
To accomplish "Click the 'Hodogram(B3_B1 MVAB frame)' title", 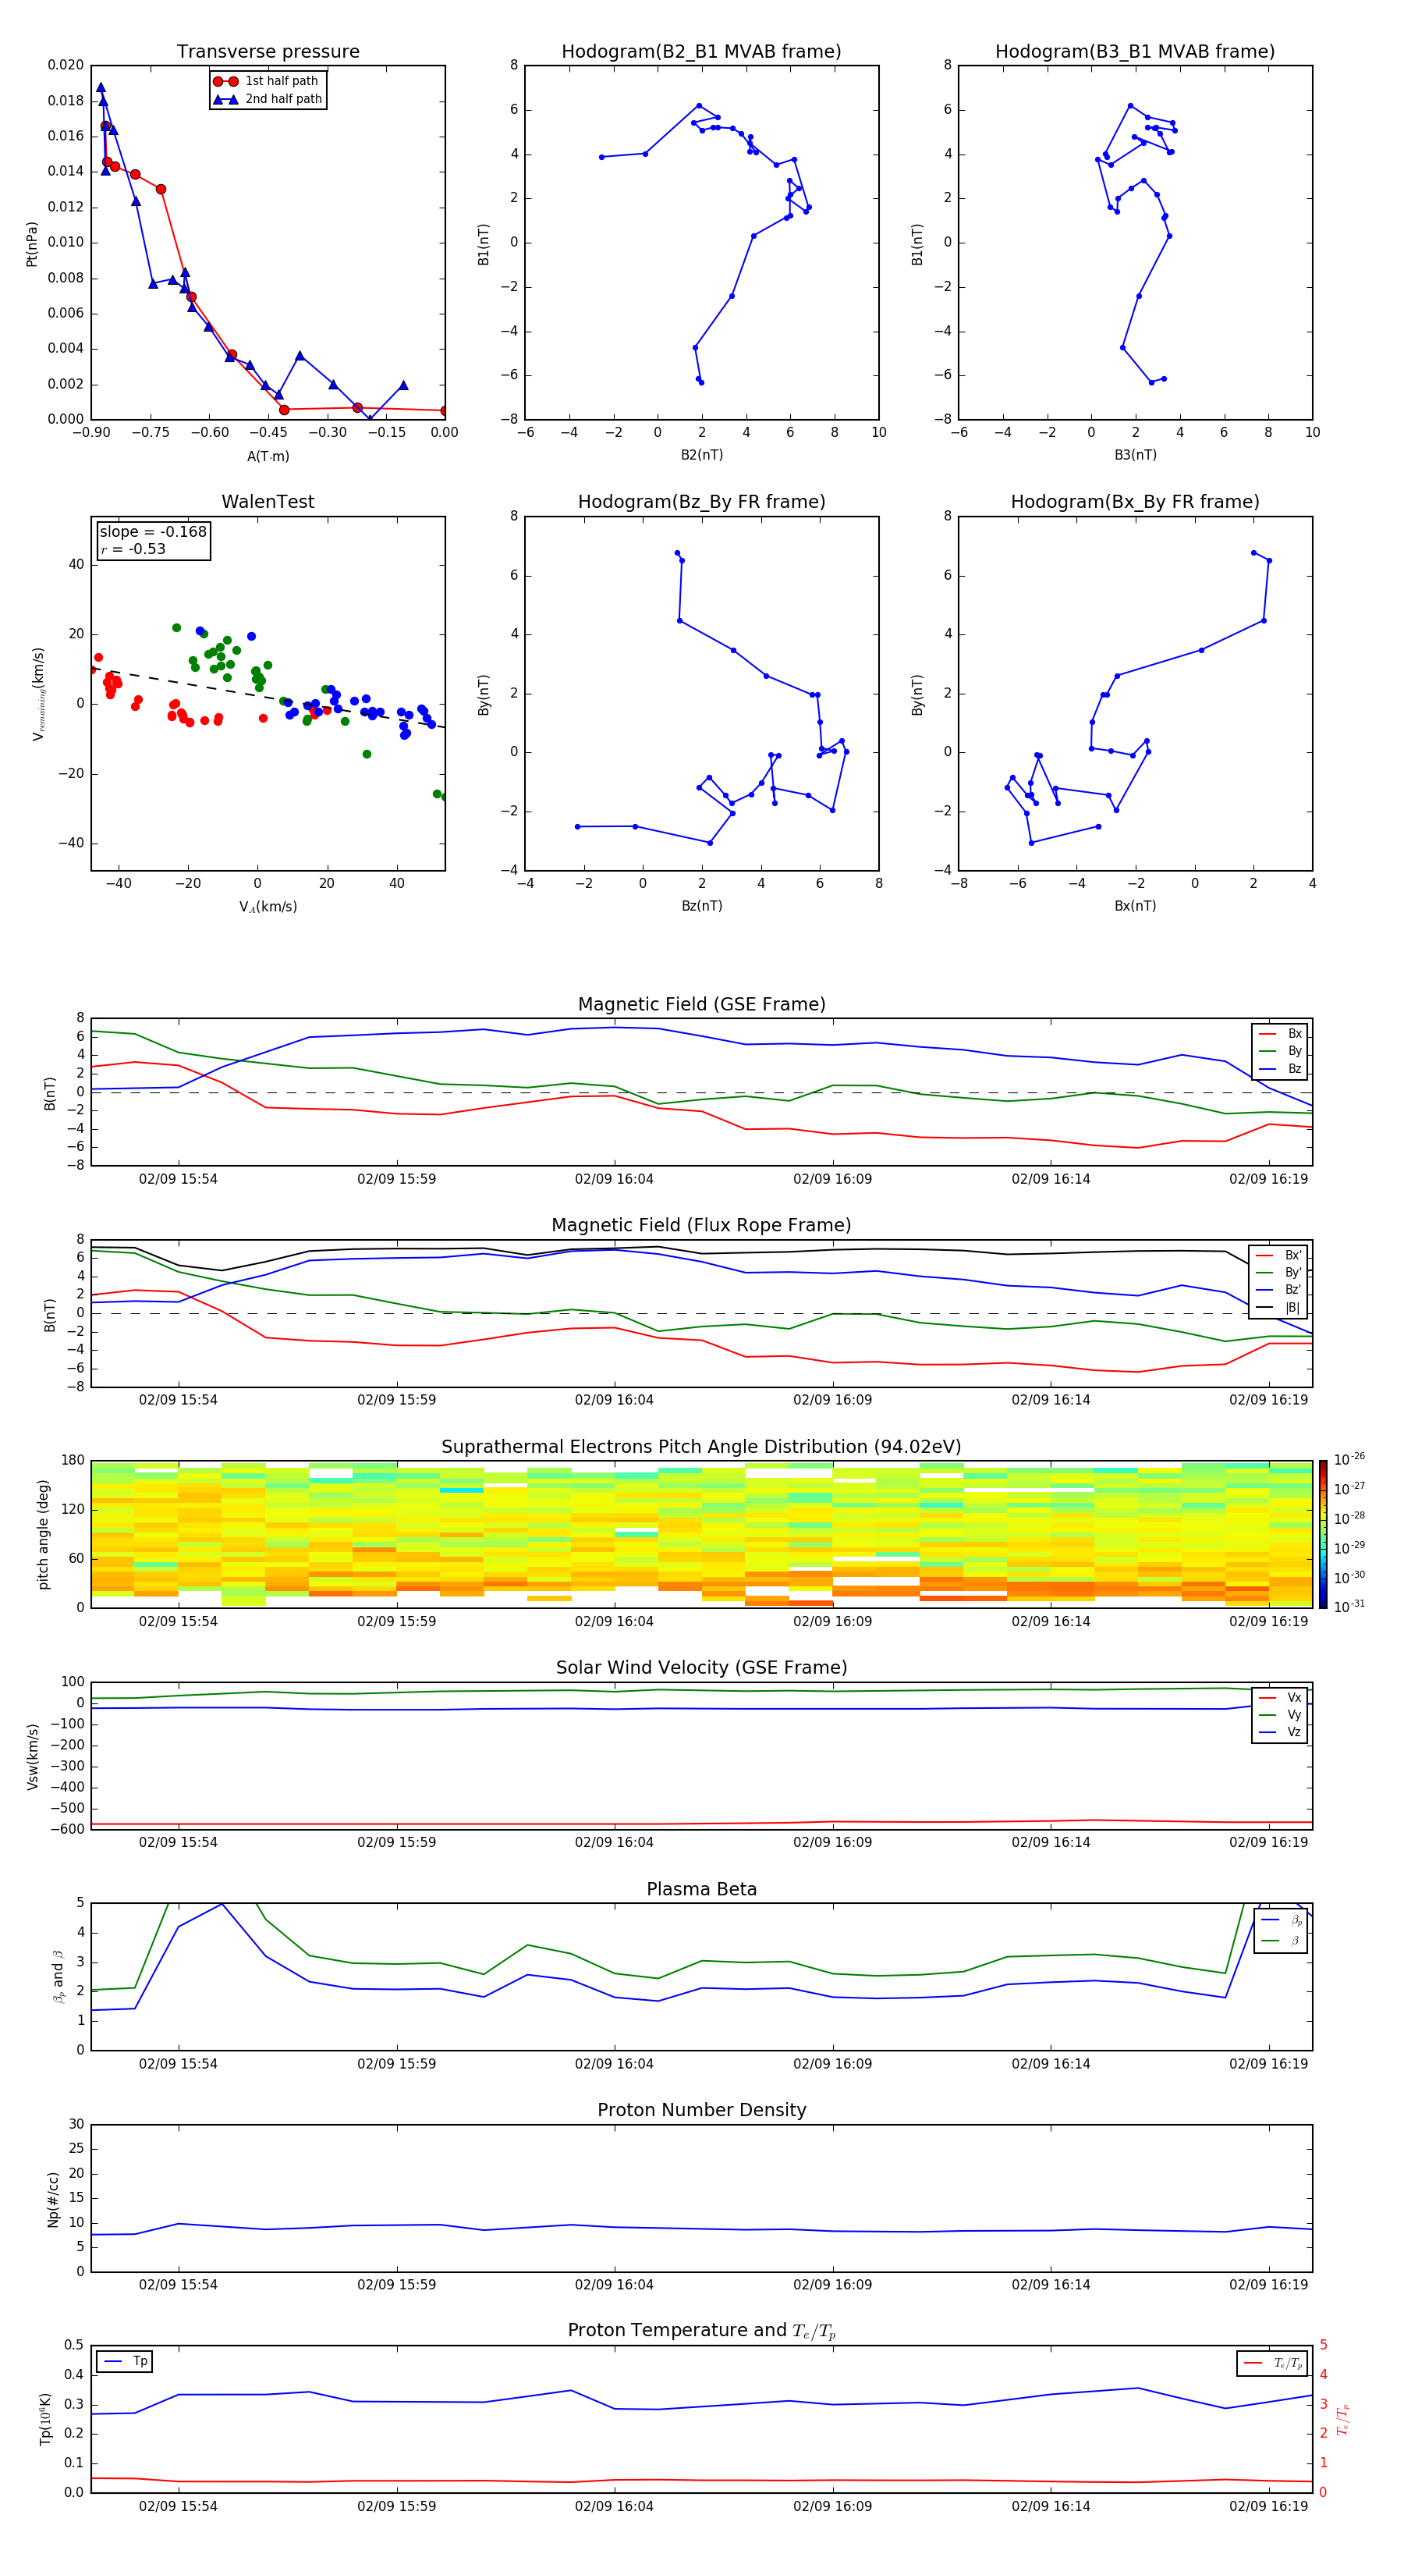I will (1135, 52).
